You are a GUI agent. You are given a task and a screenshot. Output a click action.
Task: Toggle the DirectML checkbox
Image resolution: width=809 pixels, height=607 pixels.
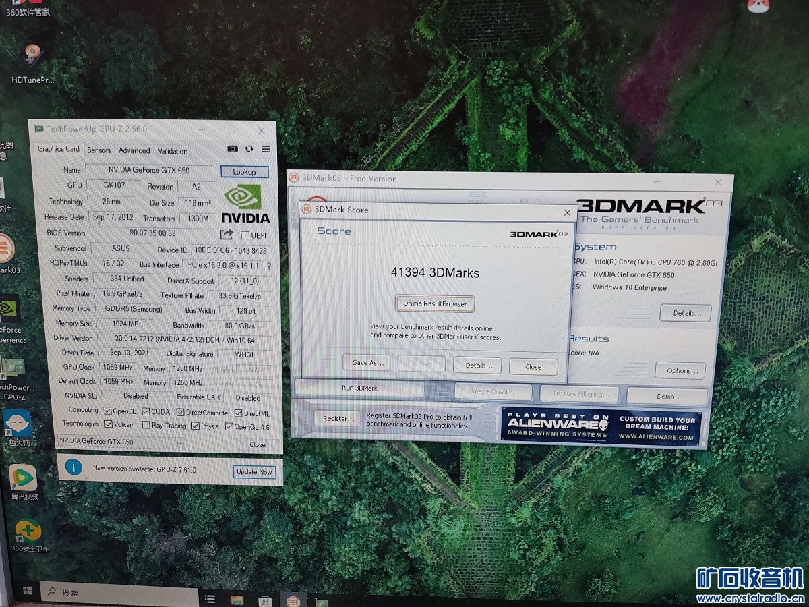tap(239, 413)
